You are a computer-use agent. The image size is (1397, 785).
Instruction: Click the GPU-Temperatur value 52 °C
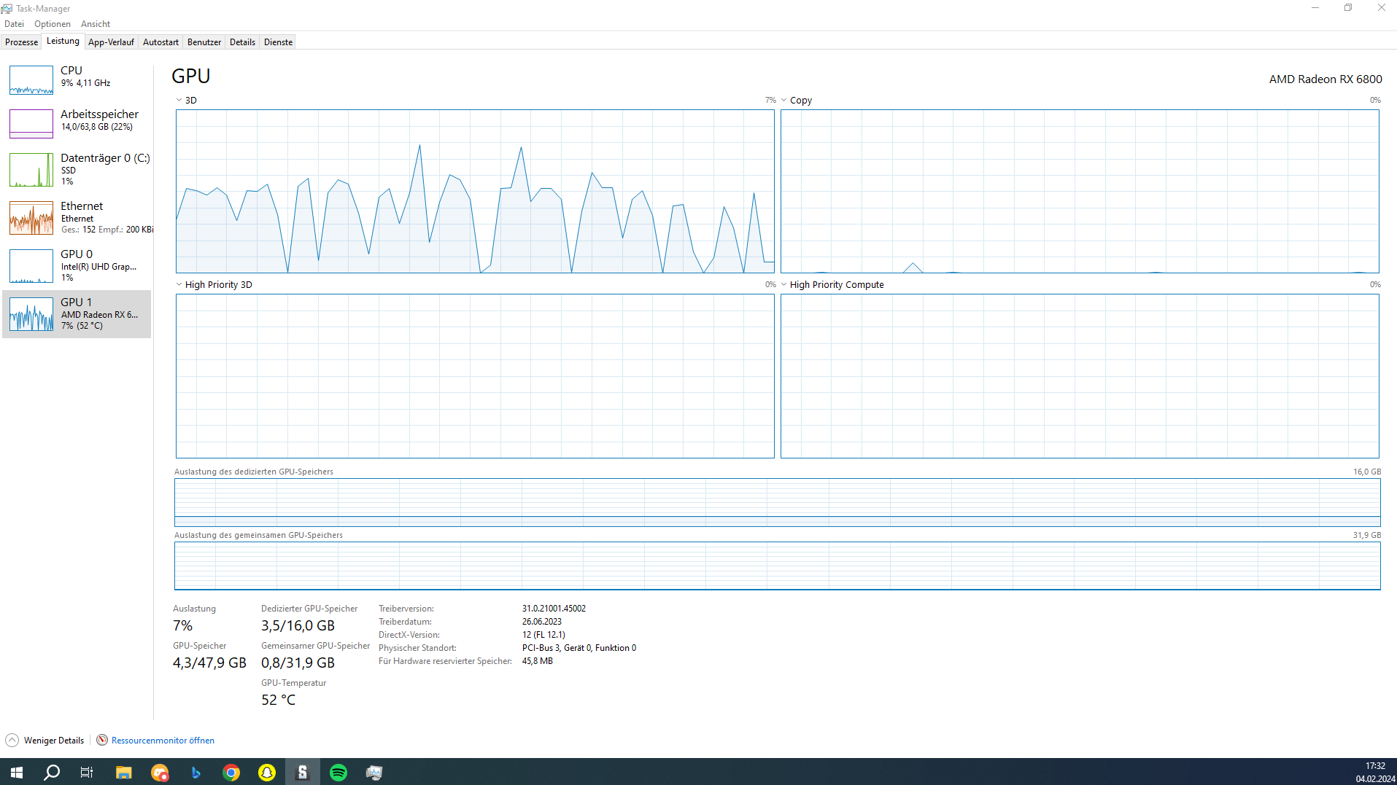[x=279, y=700]
